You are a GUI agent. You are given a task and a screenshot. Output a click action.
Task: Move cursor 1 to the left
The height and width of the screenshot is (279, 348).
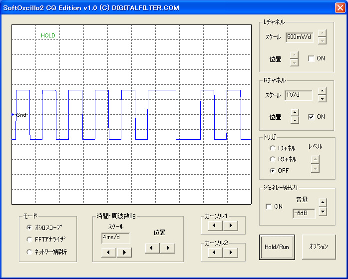coord(215,226)
